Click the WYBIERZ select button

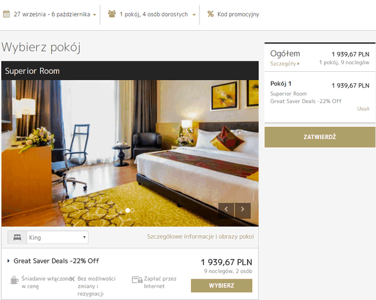(222, 286)
